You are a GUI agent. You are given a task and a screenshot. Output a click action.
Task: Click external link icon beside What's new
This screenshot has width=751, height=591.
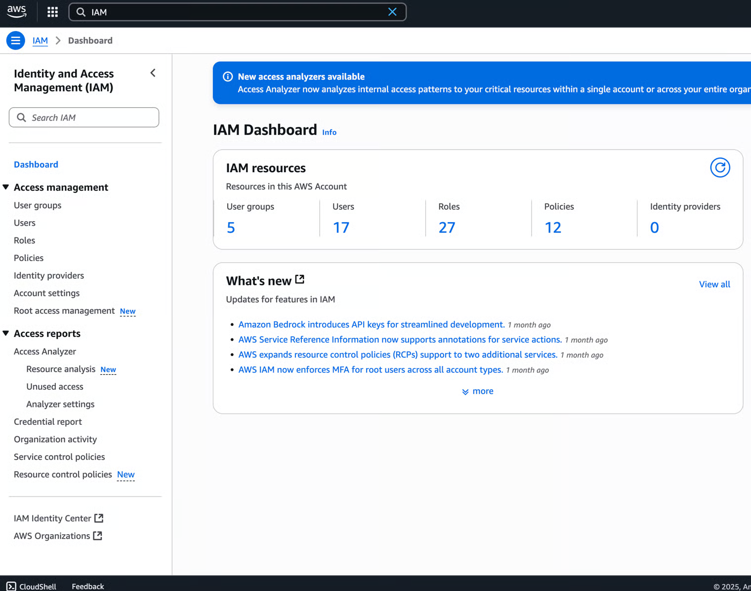pyautogui.click(x=300, y=279)
